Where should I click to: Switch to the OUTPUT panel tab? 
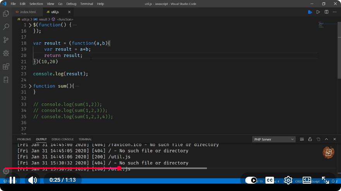(x=41, y=139)
